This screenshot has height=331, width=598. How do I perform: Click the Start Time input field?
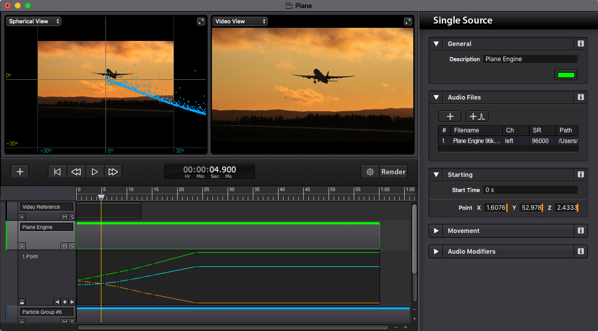529,190
